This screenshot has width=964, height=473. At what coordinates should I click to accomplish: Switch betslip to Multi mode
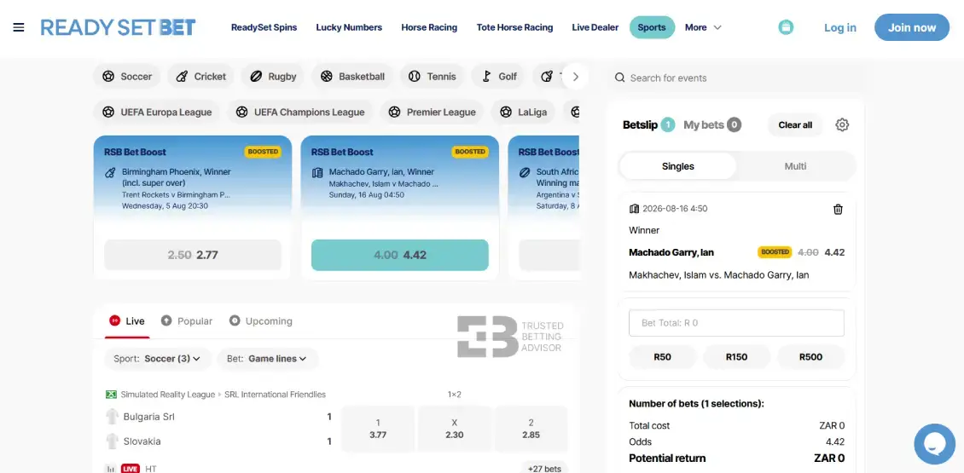point(795,166)
